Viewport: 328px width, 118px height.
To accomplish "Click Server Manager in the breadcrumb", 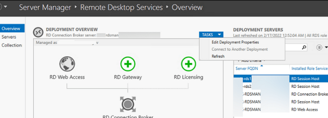I will pyautogui.click(x=45, y=8).
